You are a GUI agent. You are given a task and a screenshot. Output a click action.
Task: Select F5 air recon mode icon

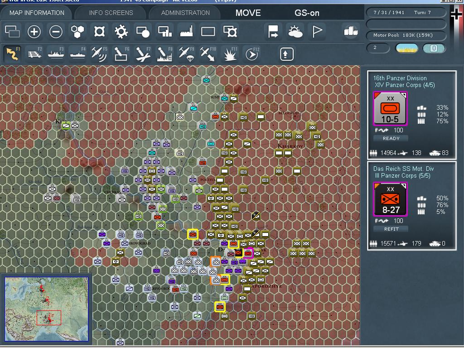(x=99, y=53)
